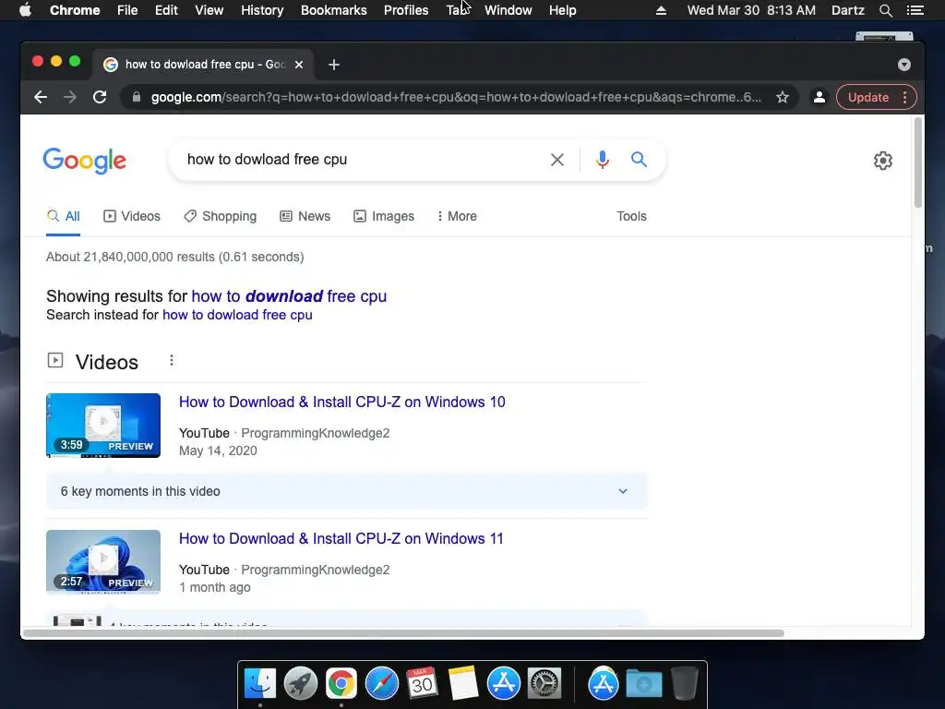Open Launchpad rocket in the Dock
This screenshot has width=945, height=709.
[300, 684]
